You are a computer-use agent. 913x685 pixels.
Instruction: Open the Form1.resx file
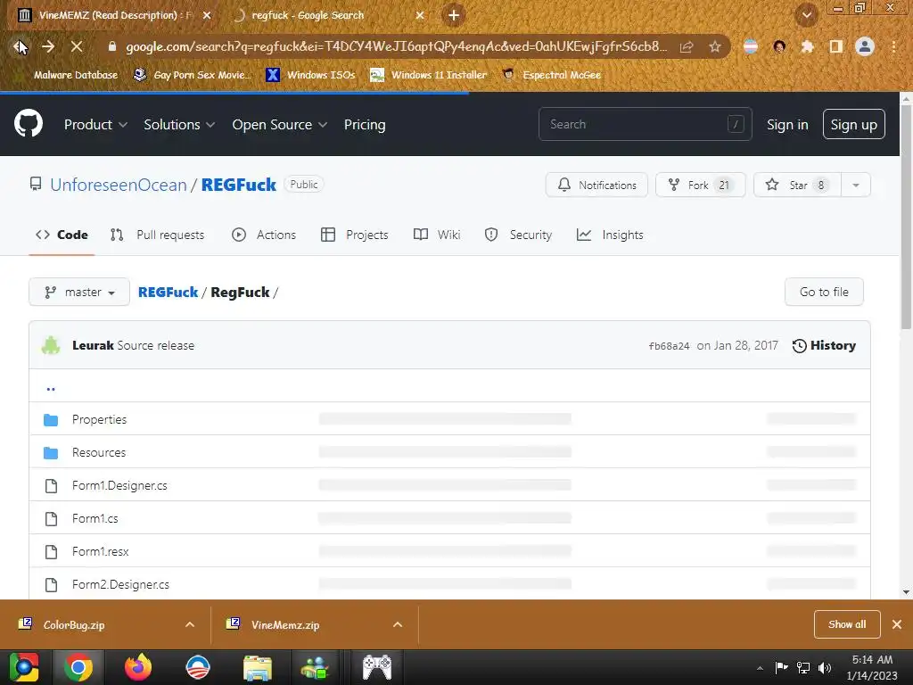(x=100, y=551)
